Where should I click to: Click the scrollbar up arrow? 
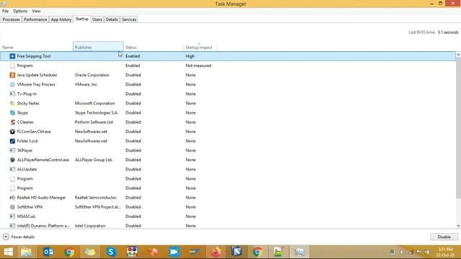coord(458,55)
